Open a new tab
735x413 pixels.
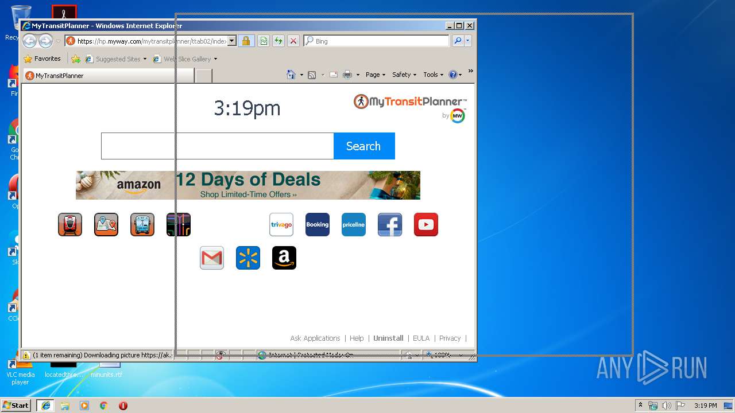tap(203, 76)
